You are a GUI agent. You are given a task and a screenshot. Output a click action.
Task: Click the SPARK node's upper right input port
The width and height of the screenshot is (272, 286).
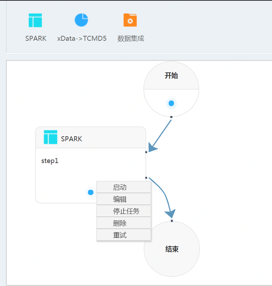[146, 152]
